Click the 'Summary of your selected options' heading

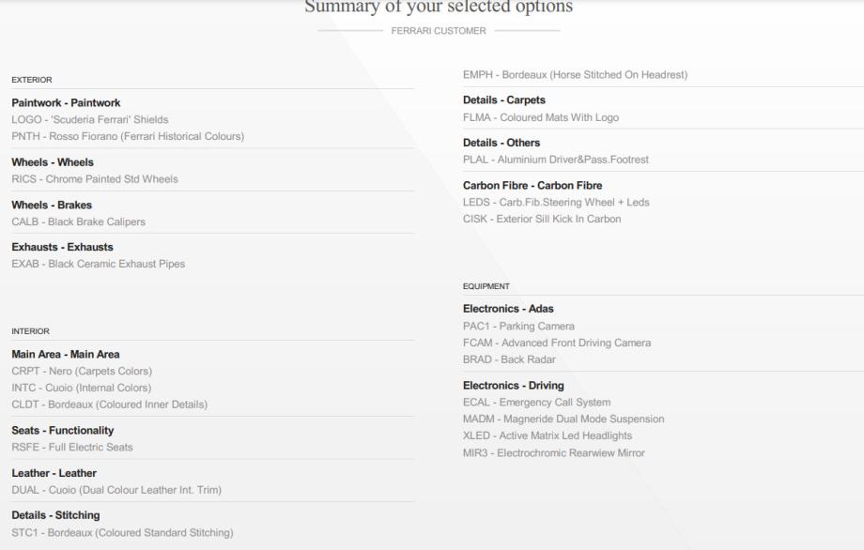(439, 8)
